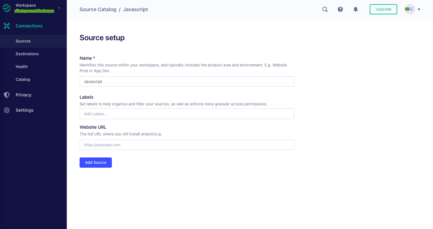Click the analytics.js description text
Viewport: 433px width, 229px height.
pos(121,134)
